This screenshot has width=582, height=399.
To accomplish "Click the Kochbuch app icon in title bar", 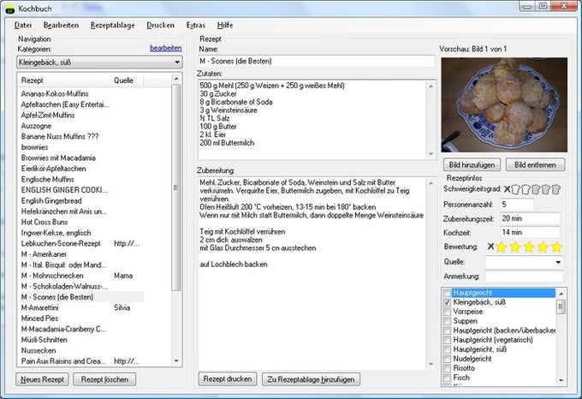I will tap(9, 9).
